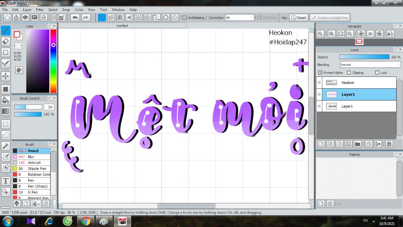
Task: Click the export/share icon in toolbar
Action: coord(16,17)
